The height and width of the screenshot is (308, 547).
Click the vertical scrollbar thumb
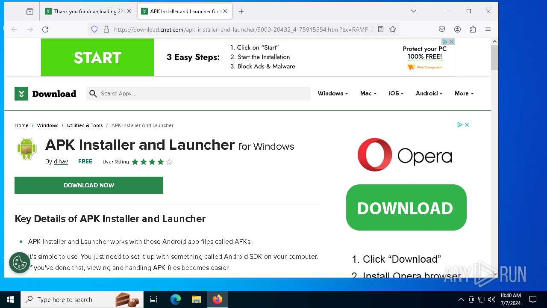click(x=494, y=57)
